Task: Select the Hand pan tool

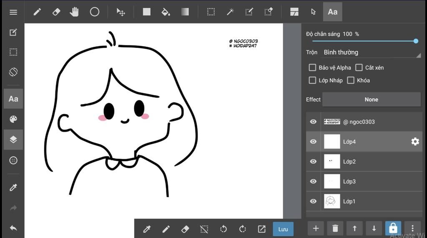Action: (74, 12)
